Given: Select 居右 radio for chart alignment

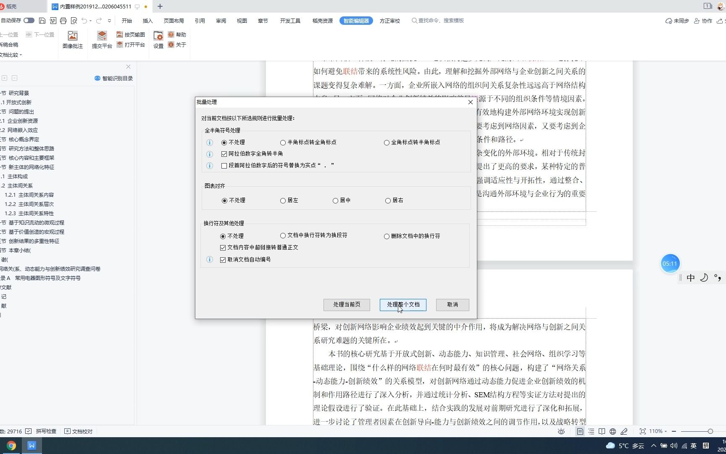Looking at the screenshot, I should coord(388,201).
